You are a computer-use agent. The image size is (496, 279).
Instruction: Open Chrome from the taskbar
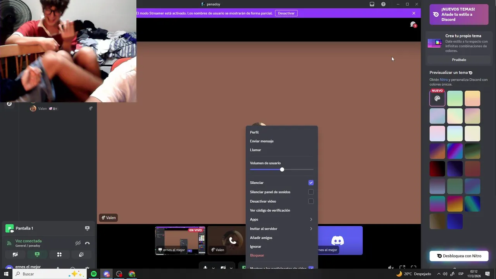click(x=132, y=274)
